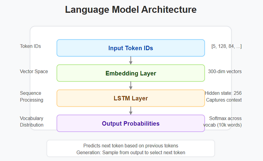Click the "Captures context" annotation
263x161 pixels.
coord(224,100)
